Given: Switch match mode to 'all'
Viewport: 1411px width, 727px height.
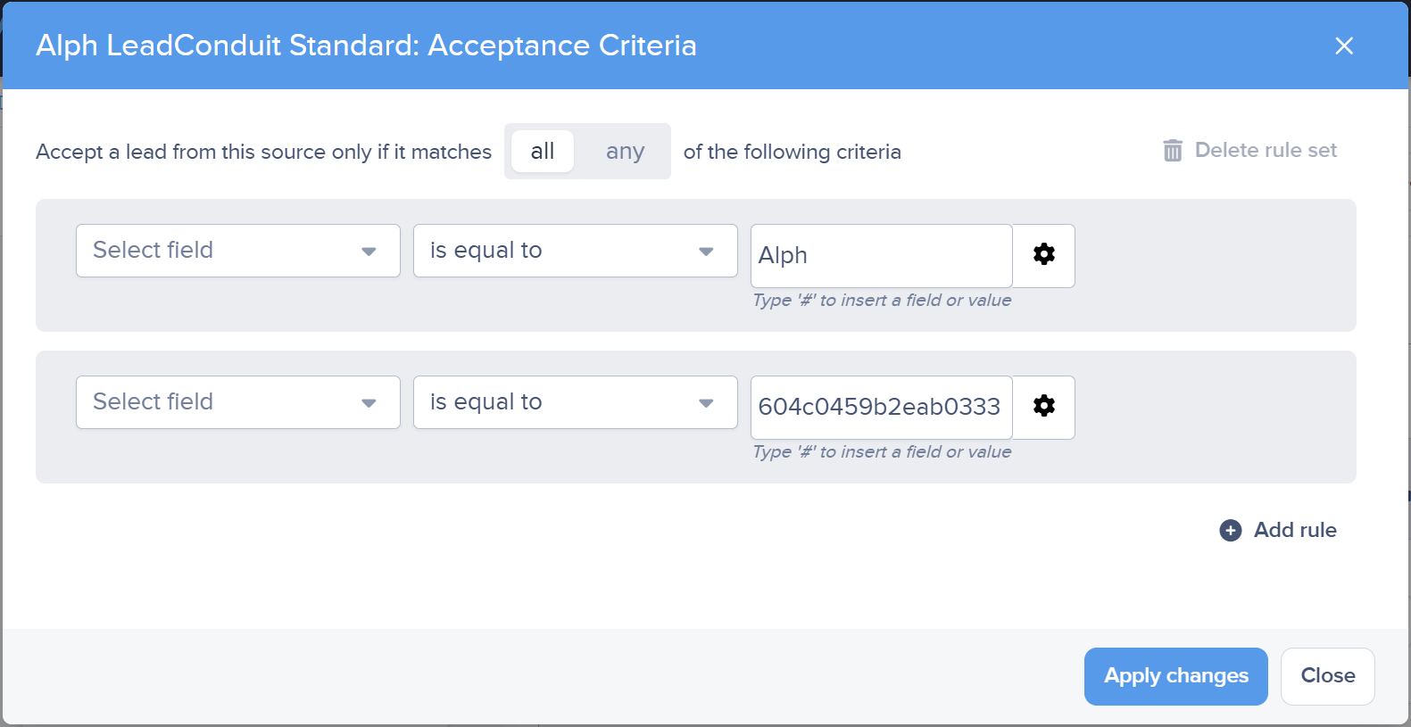Looking at the screenshot, I should coord(543,152).
